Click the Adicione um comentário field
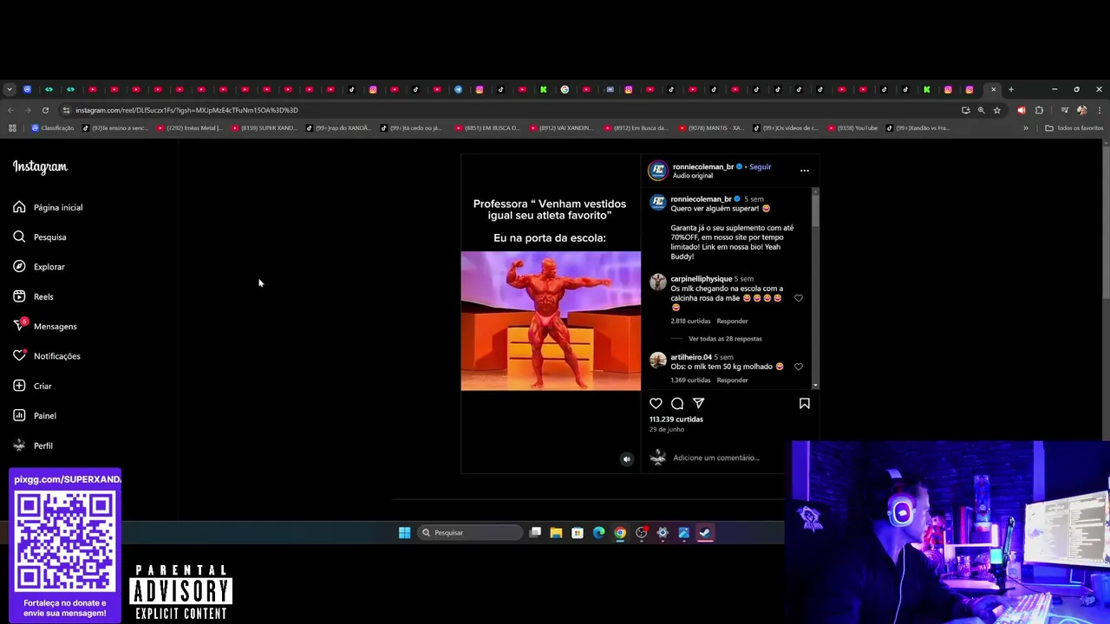 [x=716, y=458]
